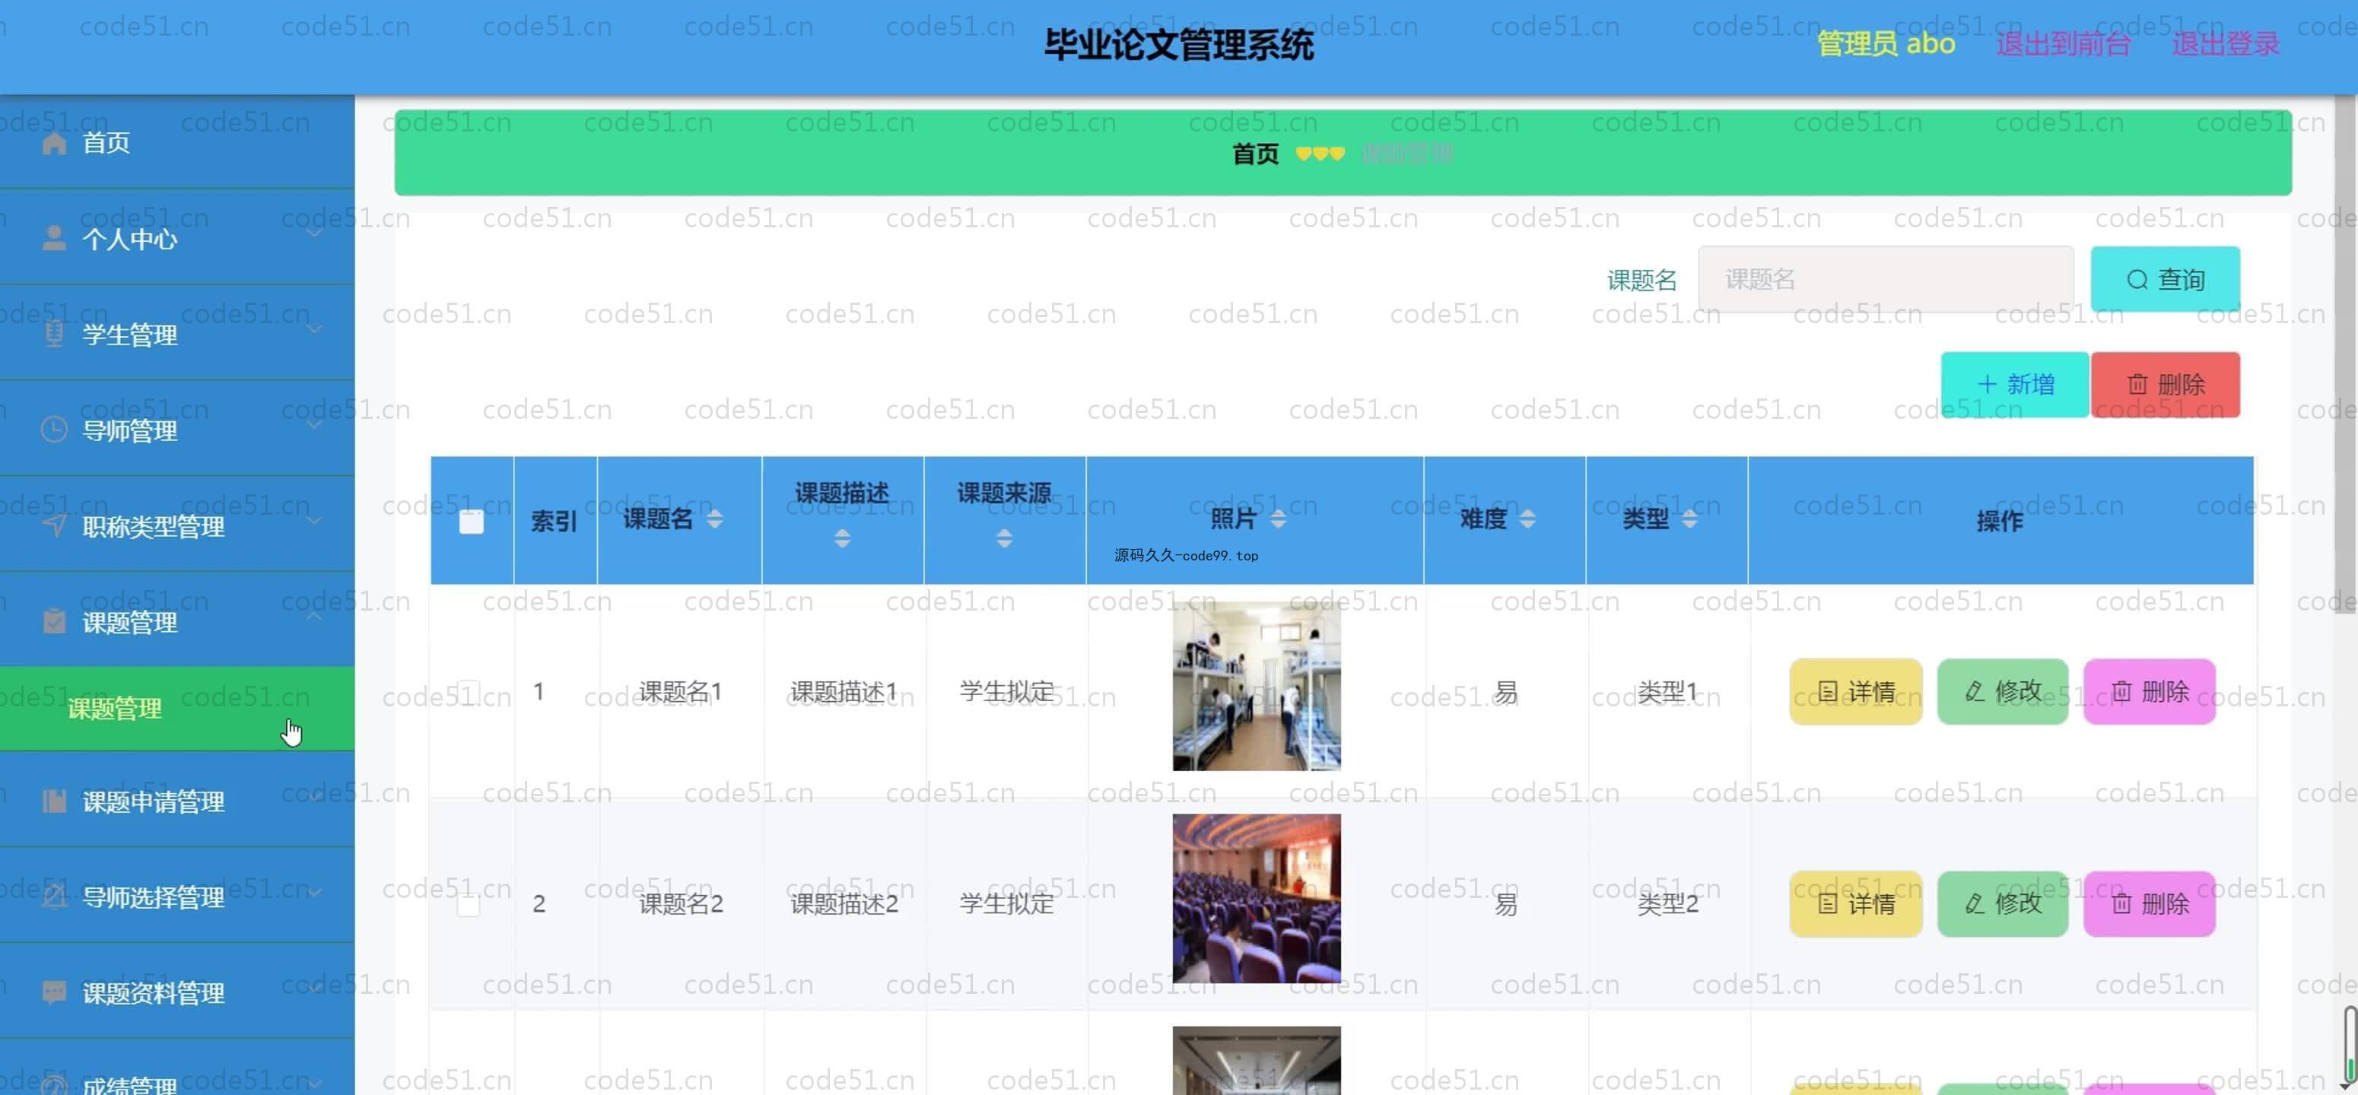This screenshot has height=1095, width=2358.
Task: Click the 退出登录 link
Action: (2226, 44)
